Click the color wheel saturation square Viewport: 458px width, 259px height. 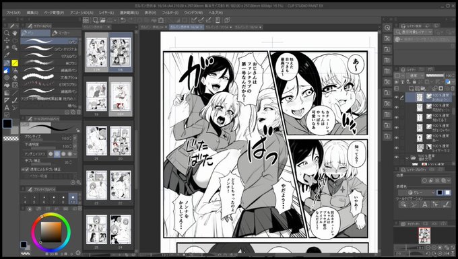tap(51, 232)
